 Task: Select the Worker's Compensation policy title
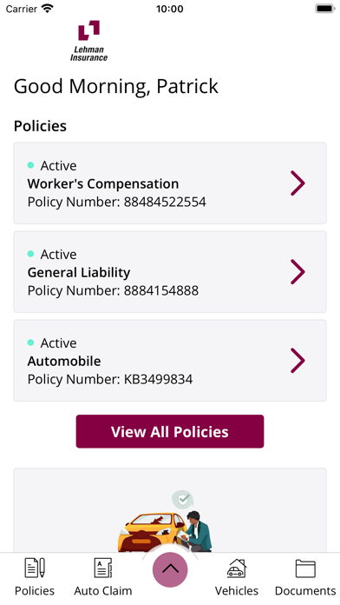(103, 183)
